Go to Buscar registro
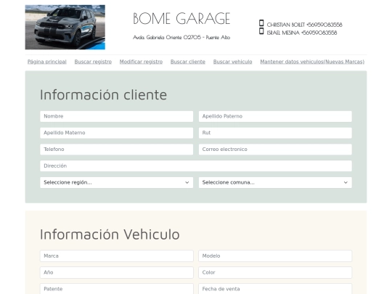Image resolution: width=392 pixels, height=294 pixels. coord(93,62)
